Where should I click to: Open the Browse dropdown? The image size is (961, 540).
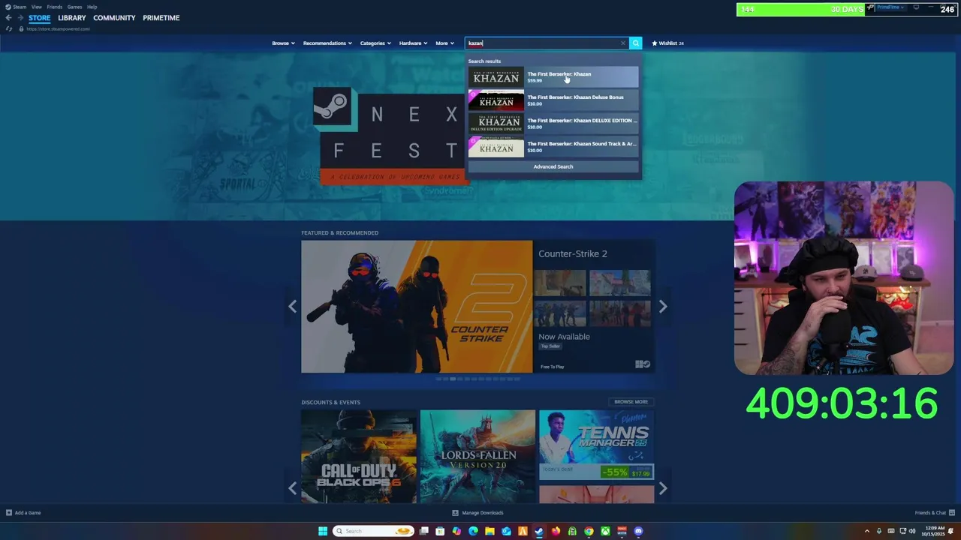click(x=283, y=43)
